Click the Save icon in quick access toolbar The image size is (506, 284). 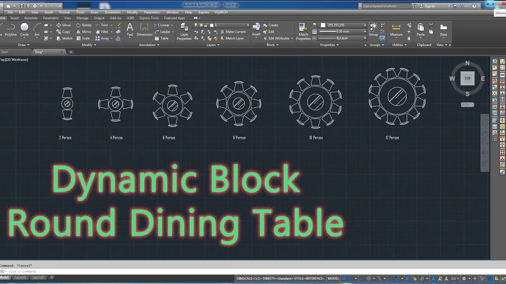pos(22,6)
